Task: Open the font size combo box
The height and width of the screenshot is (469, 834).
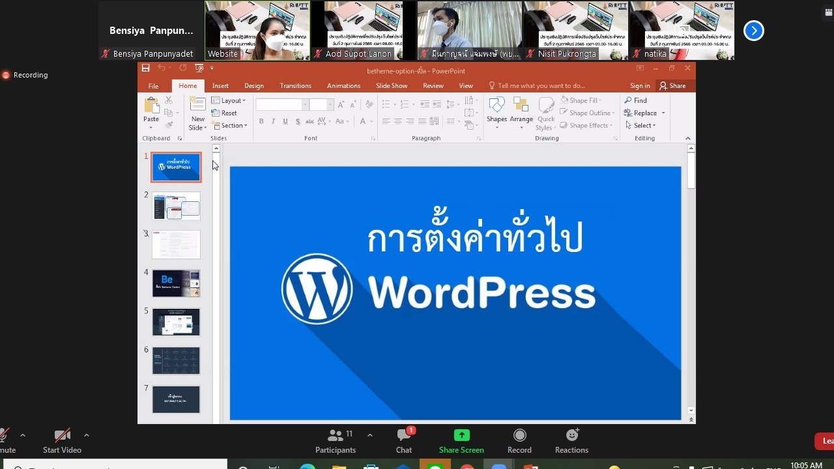Action: coord(321,105)
